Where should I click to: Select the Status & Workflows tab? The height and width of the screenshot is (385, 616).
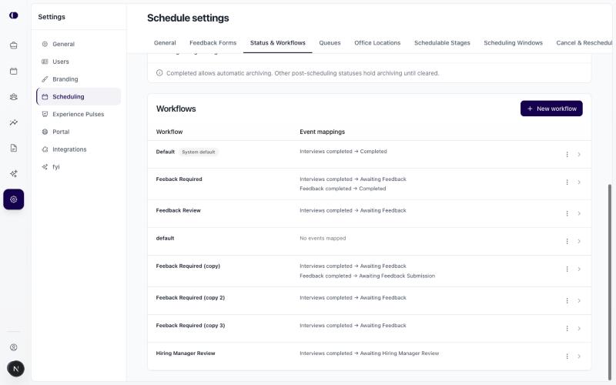point(278,43)
